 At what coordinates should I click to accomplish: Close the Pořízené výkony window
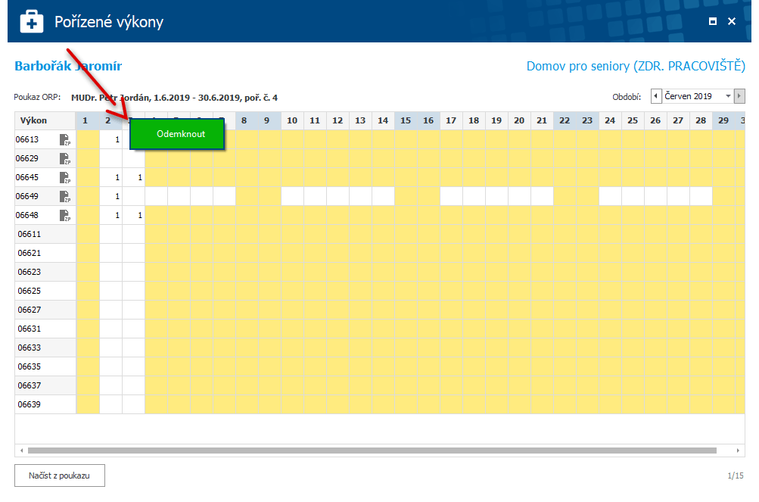[x=732, y=21]
